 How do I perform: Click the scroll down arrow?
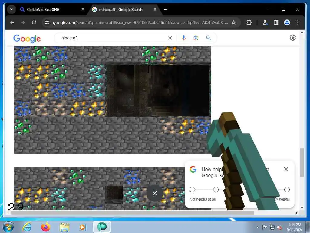tap(302, 208)
